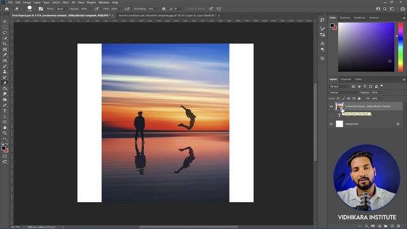Open the layer blending mode dropdown
407x229 pixels.
pyautogui.click(x=343, y=93)
